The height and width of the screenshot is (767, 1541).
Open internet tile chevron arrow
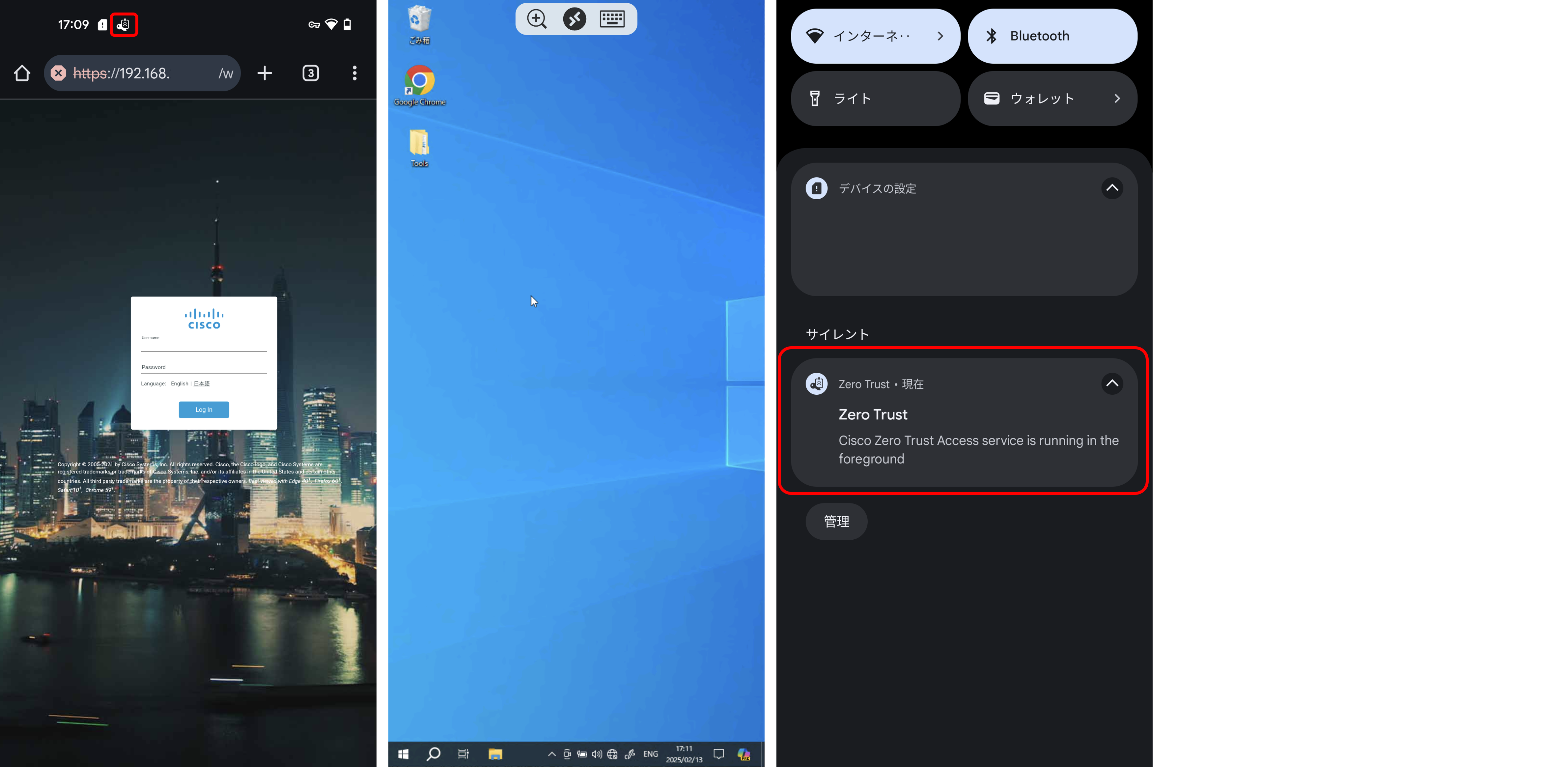click(x=940, y=36)
